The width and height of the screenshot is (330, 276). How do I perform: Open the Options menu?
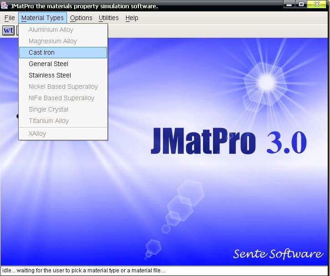[81, 18]
